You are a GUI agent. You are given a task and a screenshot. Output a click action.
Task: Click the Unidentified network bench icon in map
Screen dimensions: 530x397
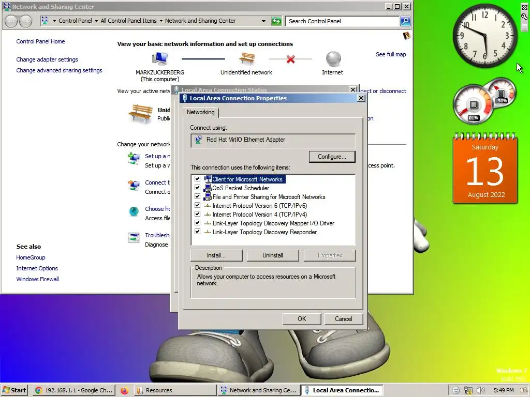(247, 59)
